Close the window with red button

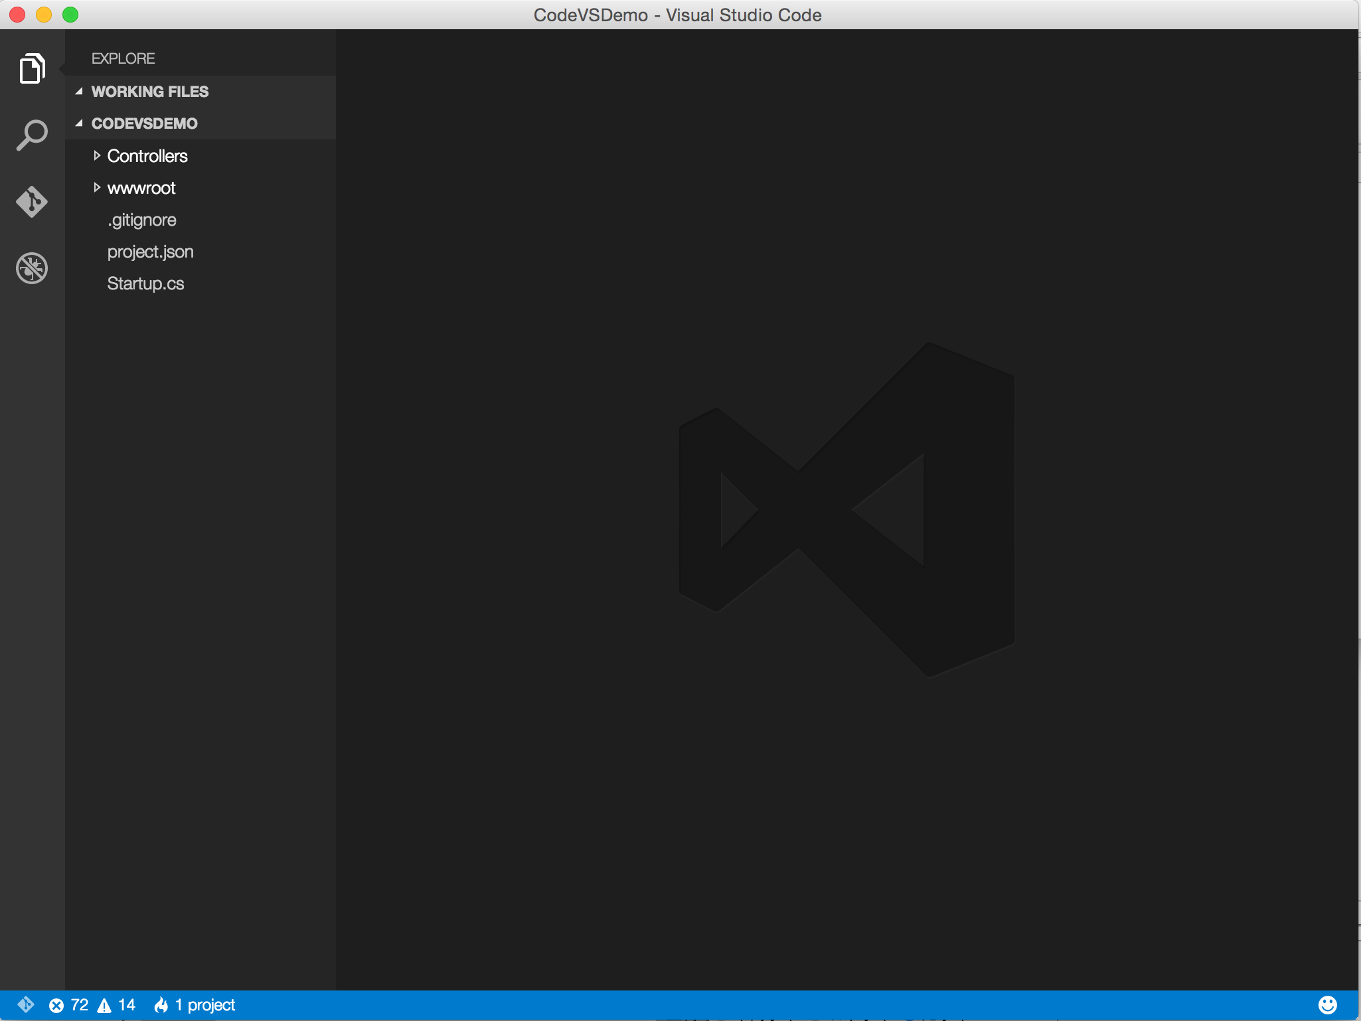pos(17,15)
